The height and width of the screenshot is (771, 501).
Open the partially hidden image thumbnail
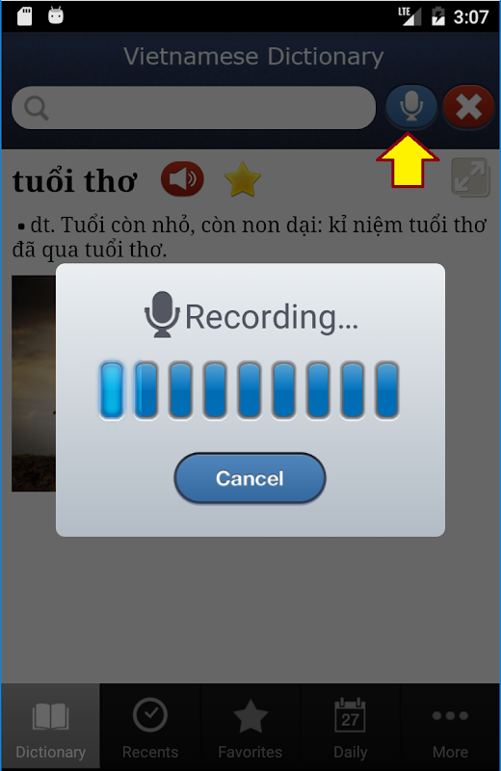(34, 383)
